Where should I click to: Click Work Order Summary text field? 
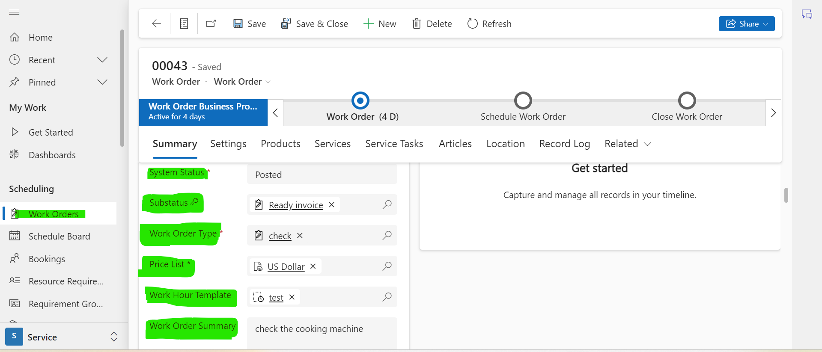pos(322,333)
